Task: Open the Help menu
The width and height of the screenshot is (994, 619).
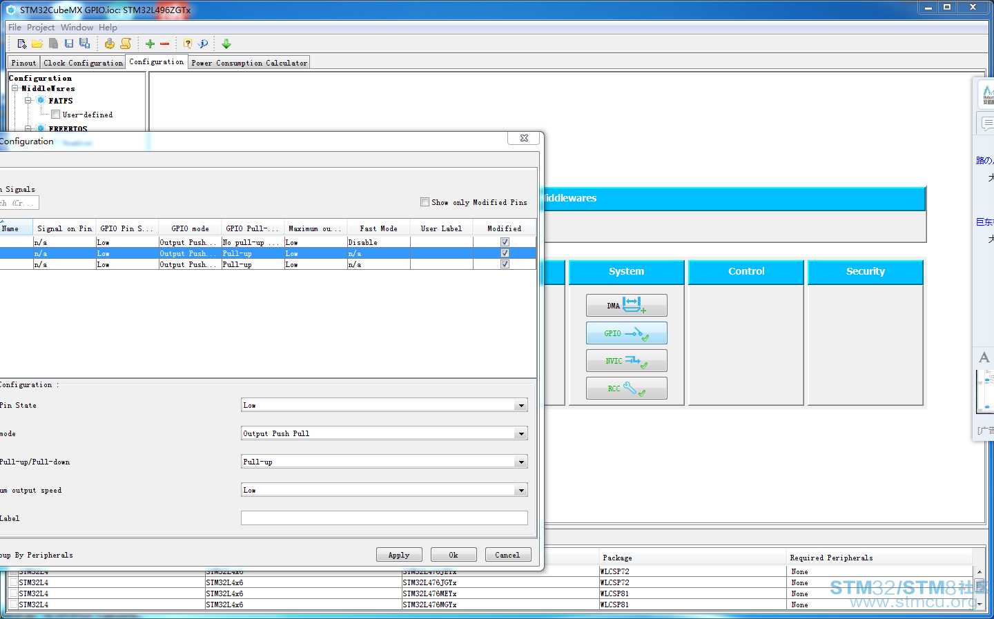Action: [x=108, y=28]
